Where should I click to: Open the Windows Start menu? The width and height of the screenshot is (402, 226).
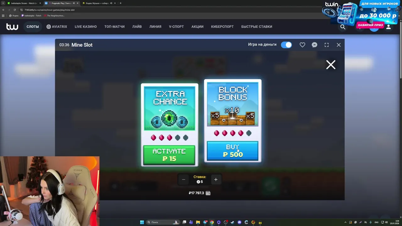[142, 222]
